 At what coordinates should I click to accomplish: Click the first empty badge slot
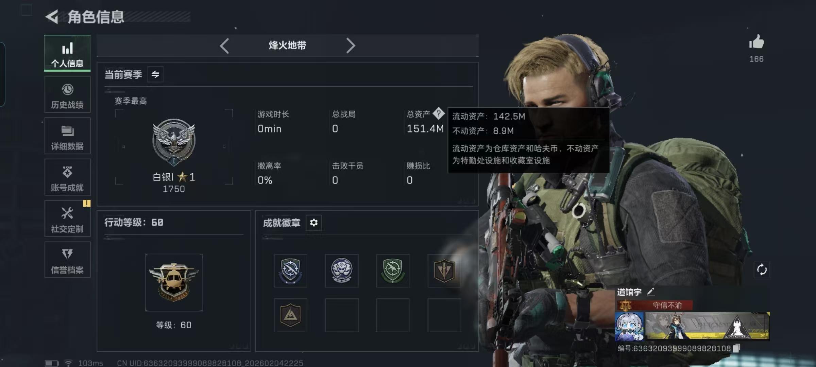pos(341,315)
